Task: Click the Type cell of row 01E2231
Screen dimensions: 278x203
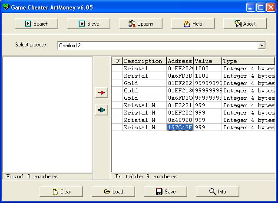Action: tap(248, 105)
